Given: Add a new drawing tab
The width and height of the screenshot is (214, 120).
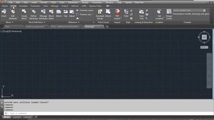Looking at the screenshot, I should point(107,27).
